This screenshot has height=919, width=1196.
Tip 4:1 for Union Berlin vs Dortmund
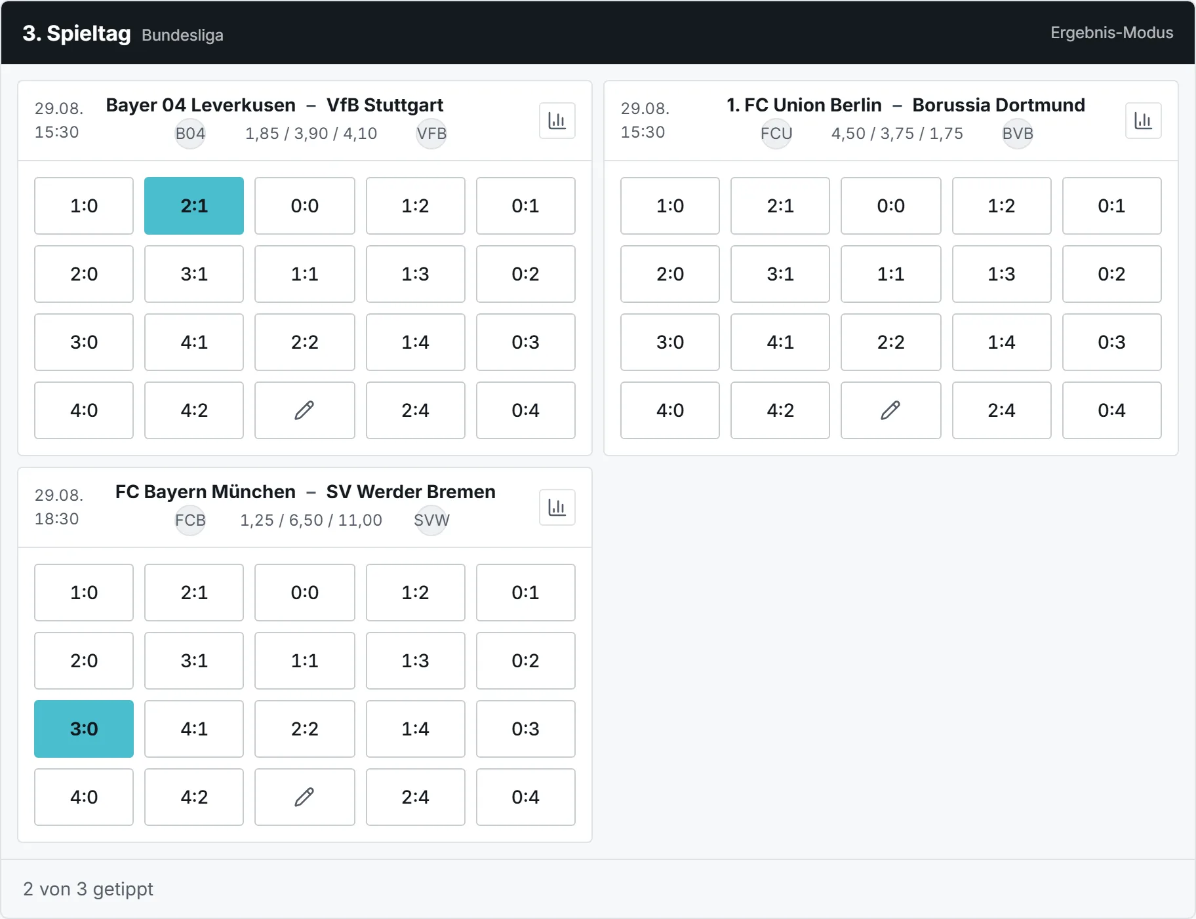click(x=780, y=342)
